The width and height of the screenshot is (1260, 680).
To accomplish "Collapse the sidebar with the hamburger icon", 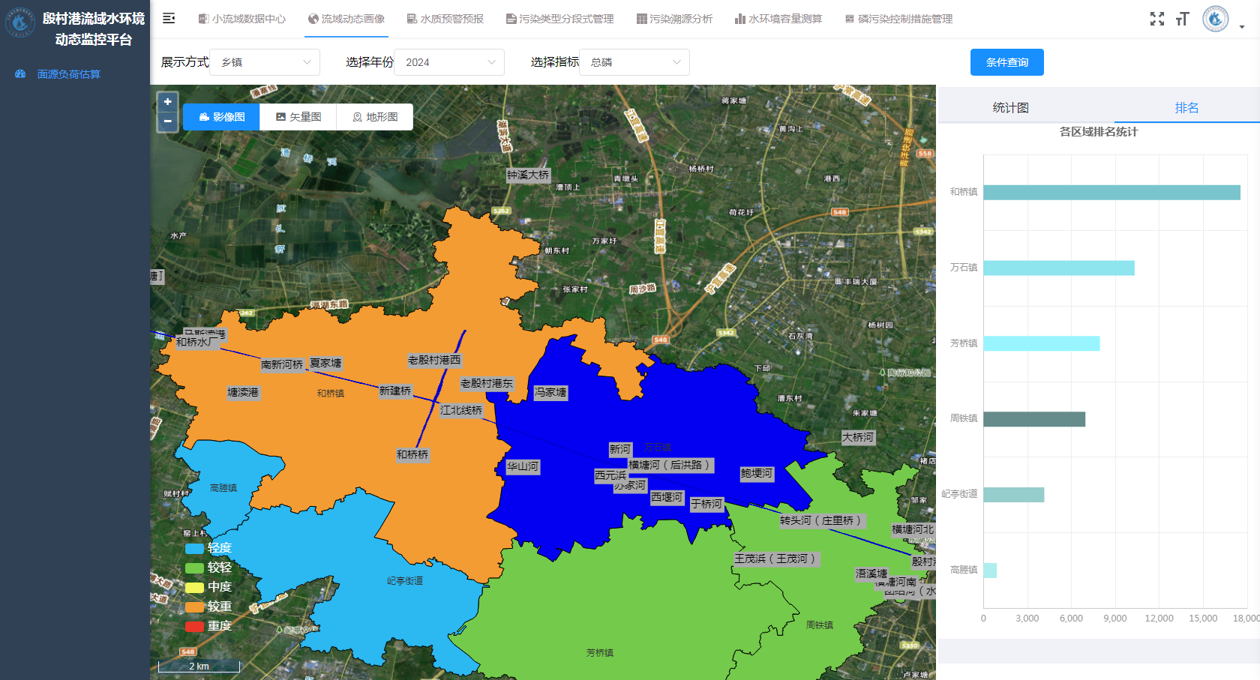I will (169, 18).
